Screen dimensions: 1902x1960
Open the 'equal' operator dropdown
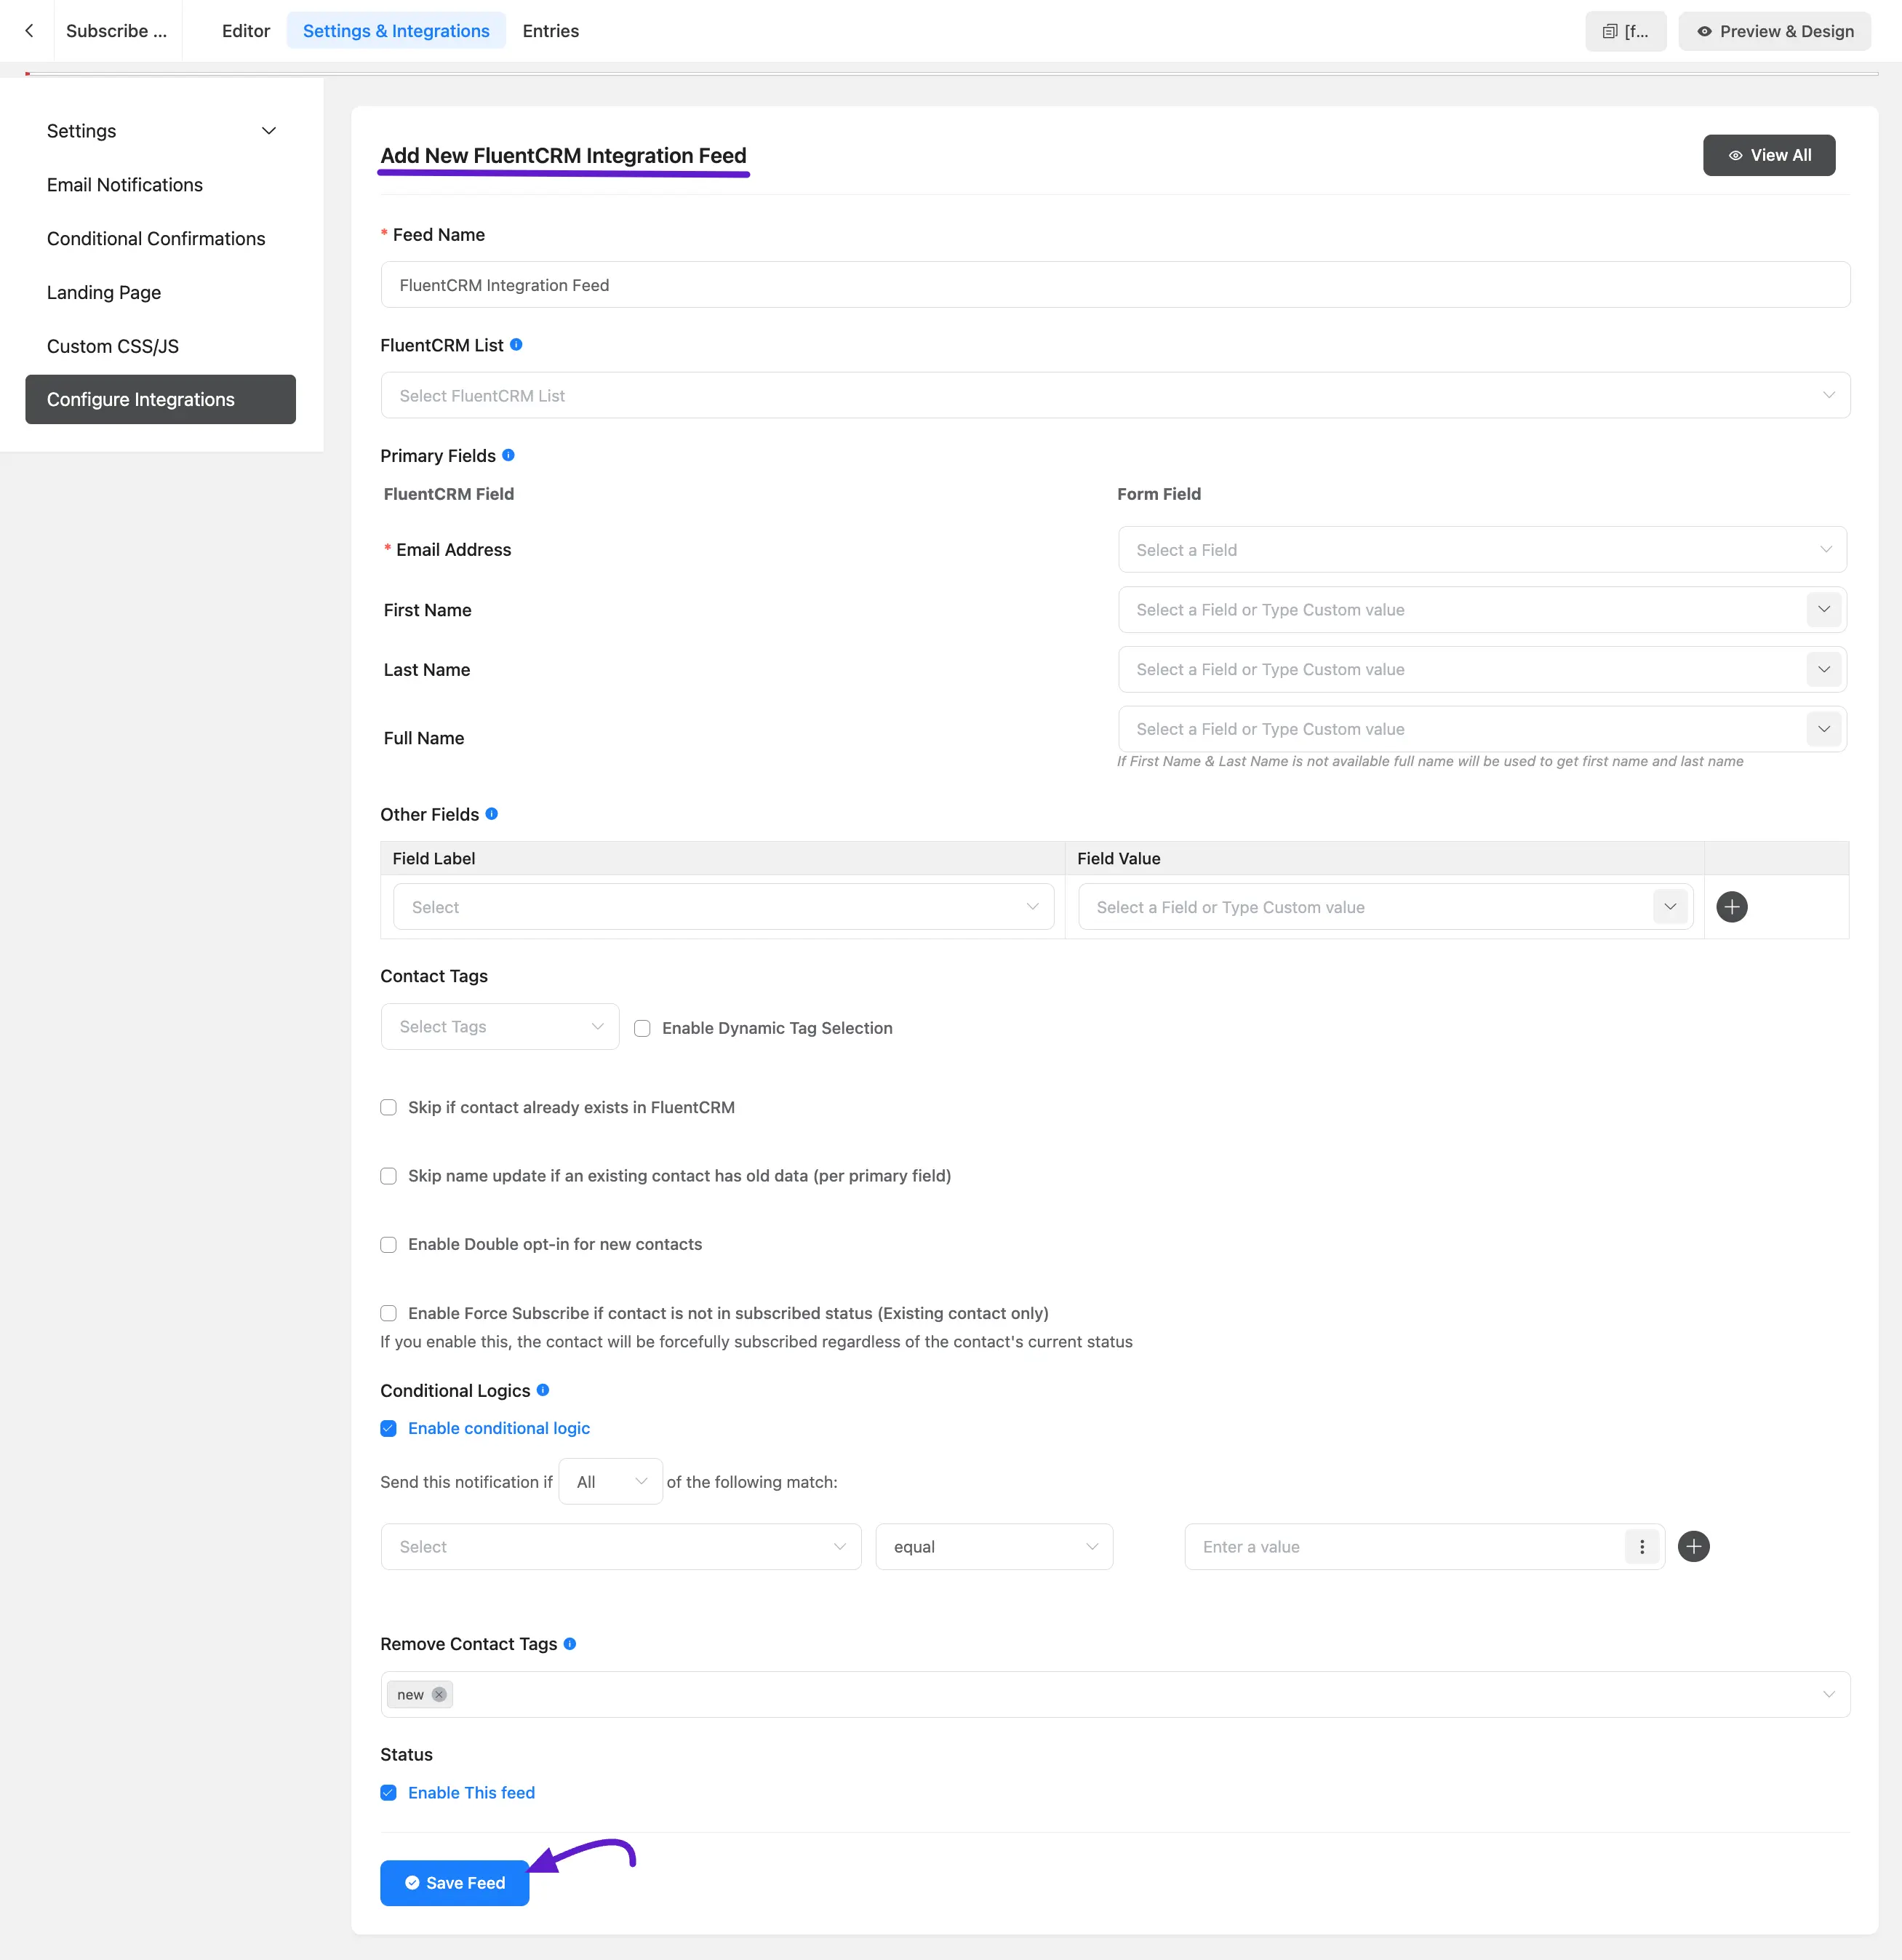pos(994,1547)
